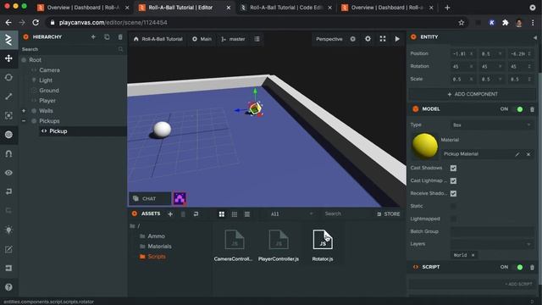
Task: Duplicate entity in Hierarchy
Action: [107, 37]
